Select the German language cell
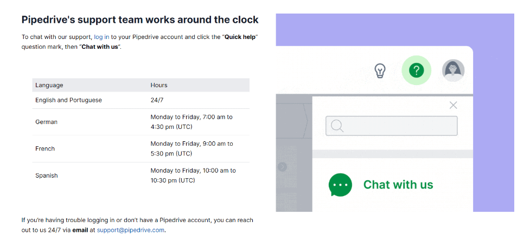The height and width of the screenshot is (241, 530). (46, 122)
